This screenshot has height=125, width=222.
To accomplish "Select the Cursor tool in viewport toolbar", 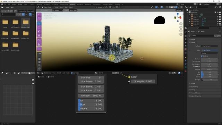I will tap(39, 18).
